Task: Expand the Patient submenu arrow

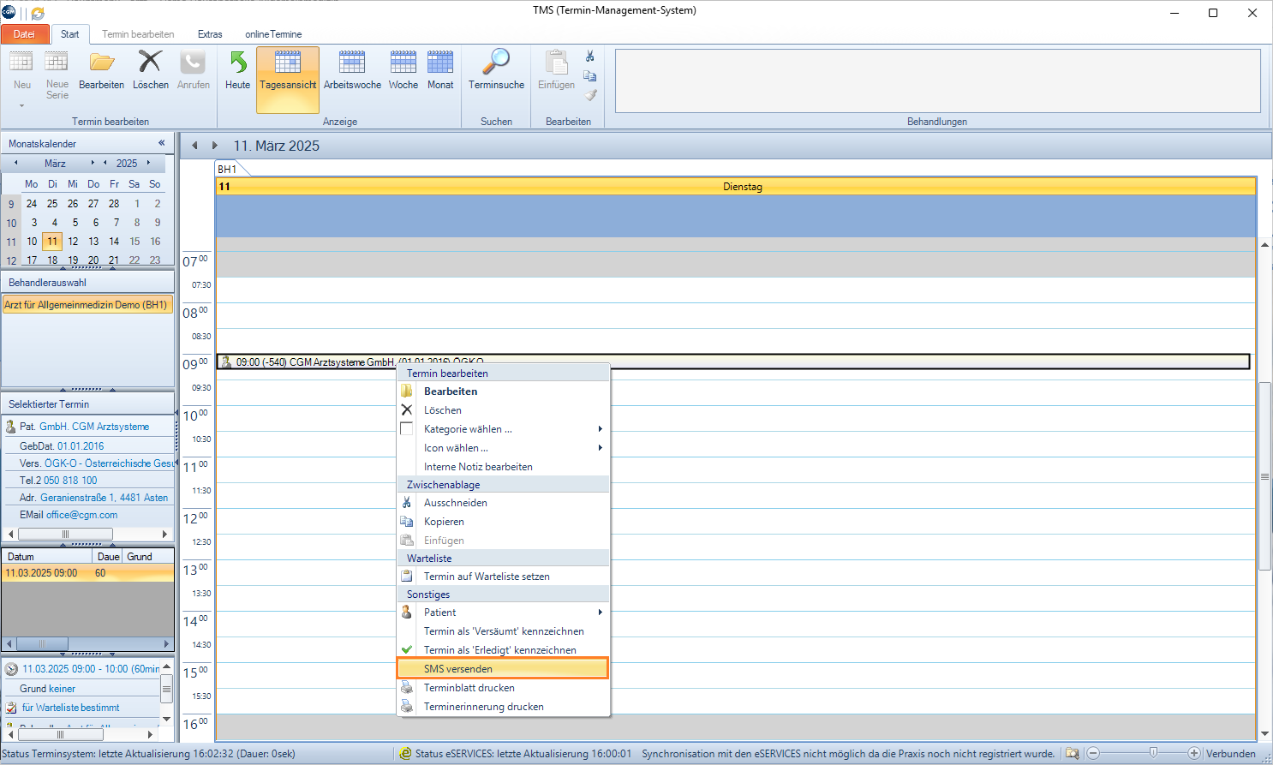Action: pos(600,613)
